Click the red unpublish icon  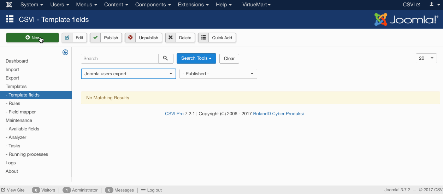click(x=130, y=37)
